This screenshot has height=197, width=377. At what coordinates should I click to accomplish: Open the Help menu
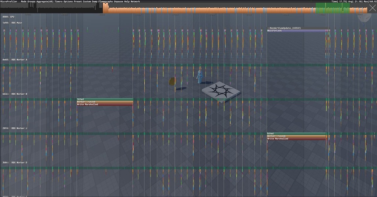click(127, 1)
